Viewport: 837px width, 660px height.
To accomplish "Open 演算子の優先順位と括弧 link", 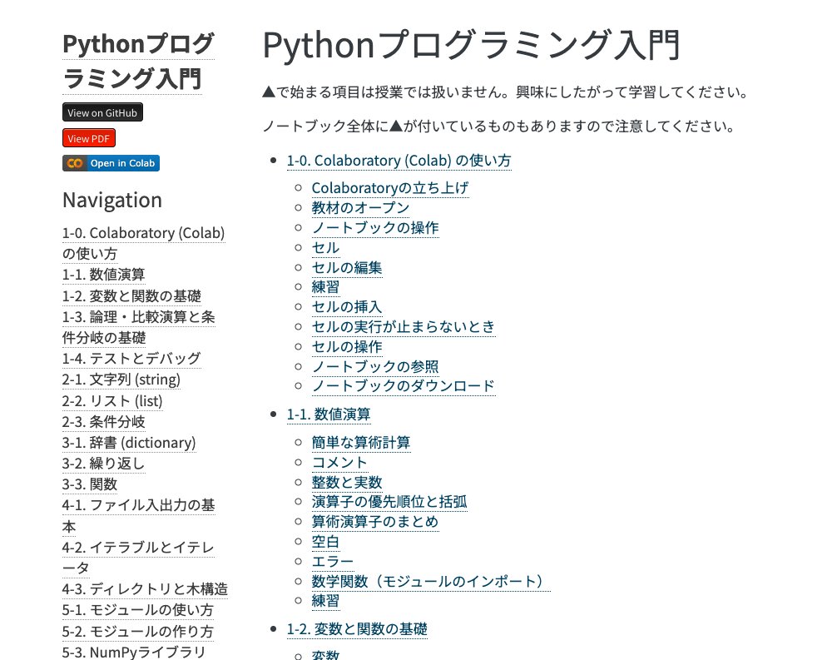I will tap(389, 501).
